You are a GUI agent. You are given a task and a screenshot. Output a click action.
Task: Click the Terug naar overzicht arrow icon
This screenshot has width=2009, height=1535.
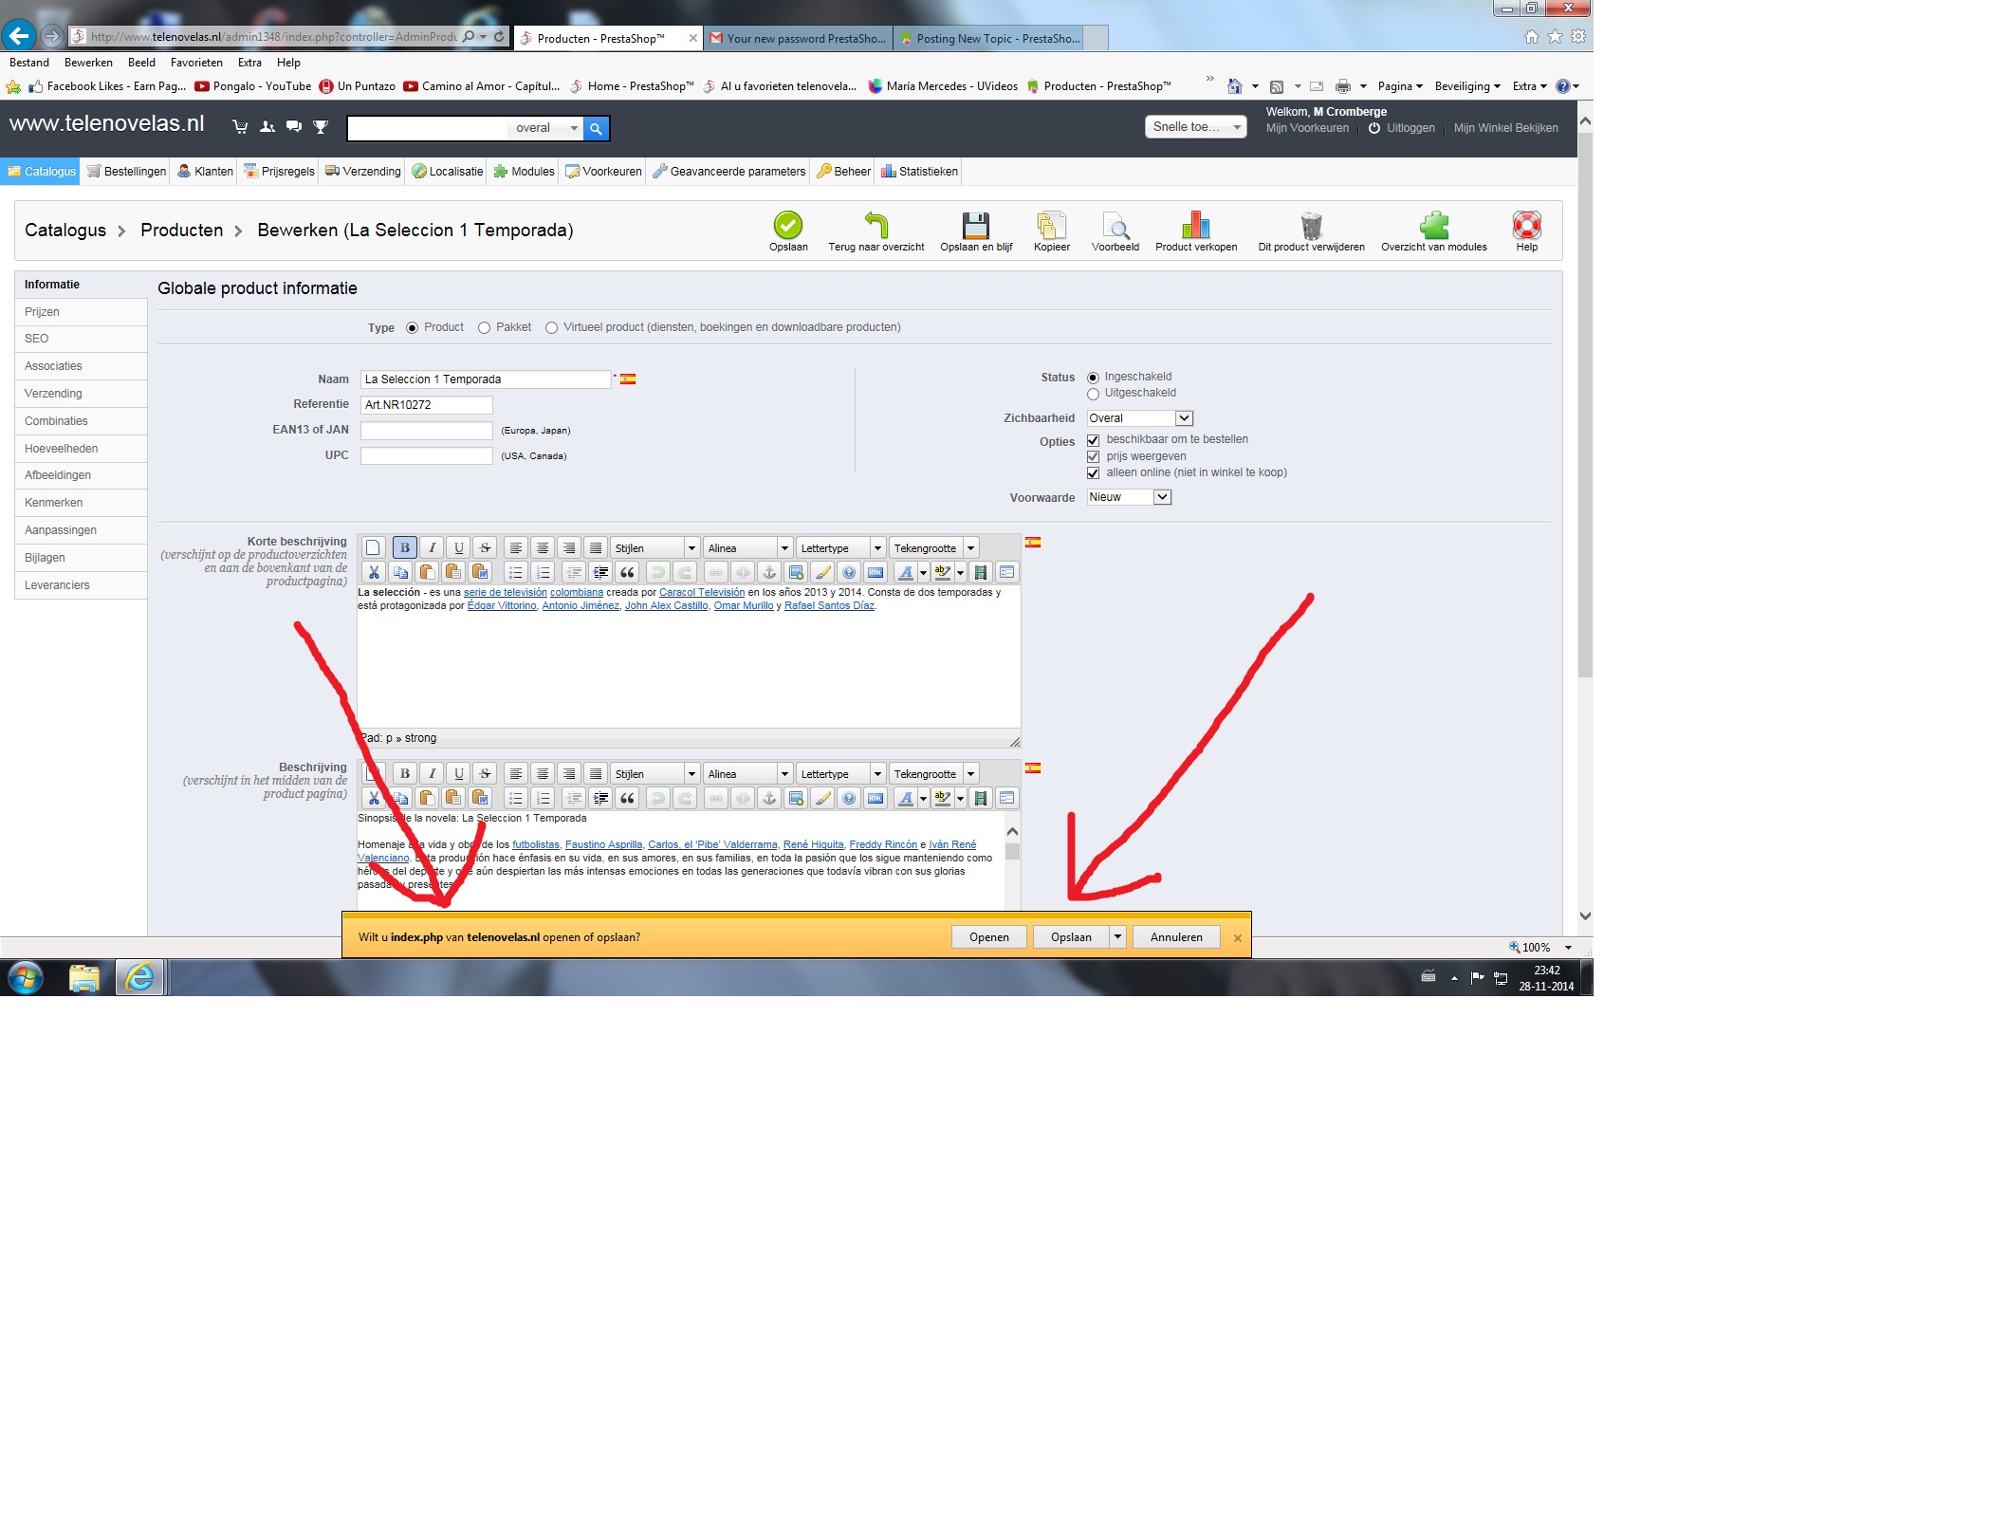(875, 226)
